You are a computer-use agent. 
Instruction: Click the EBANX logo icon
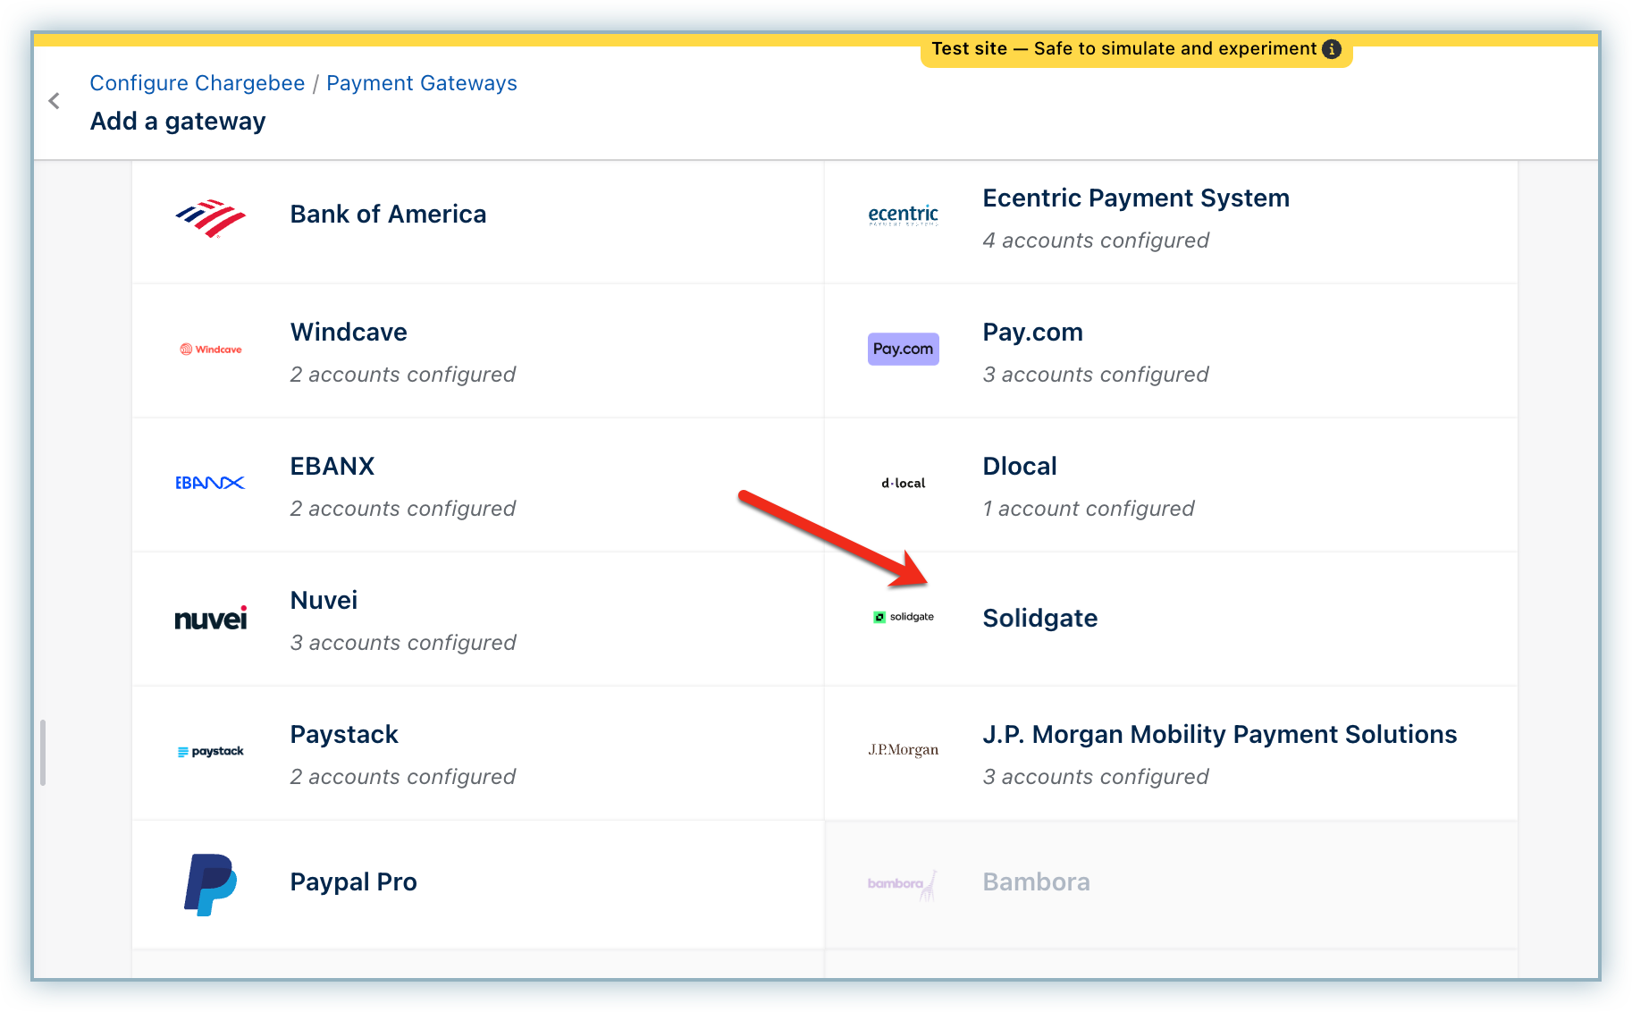tap(210, 483)
